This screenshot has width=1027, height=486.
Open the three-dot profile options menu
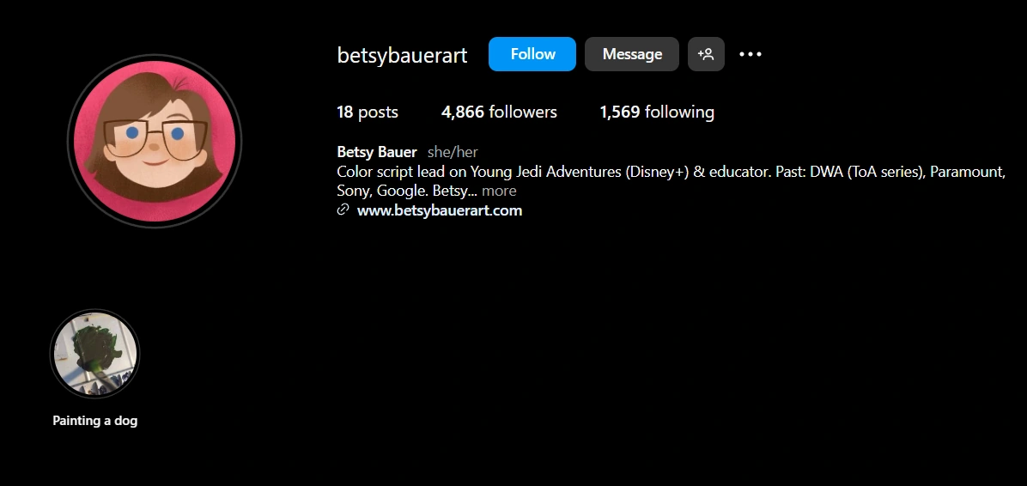[750, 54]
